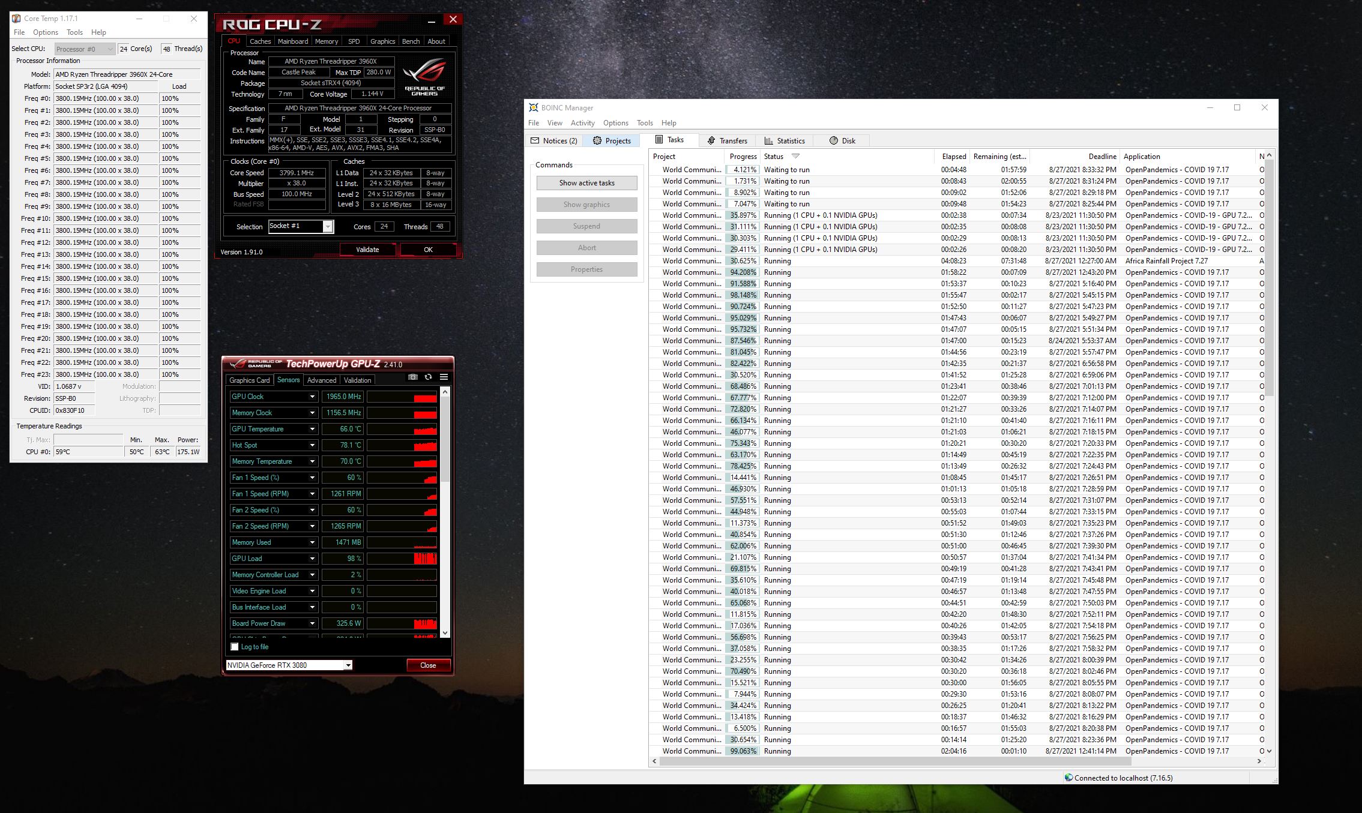Click the Progress column header

coord(743,157)
